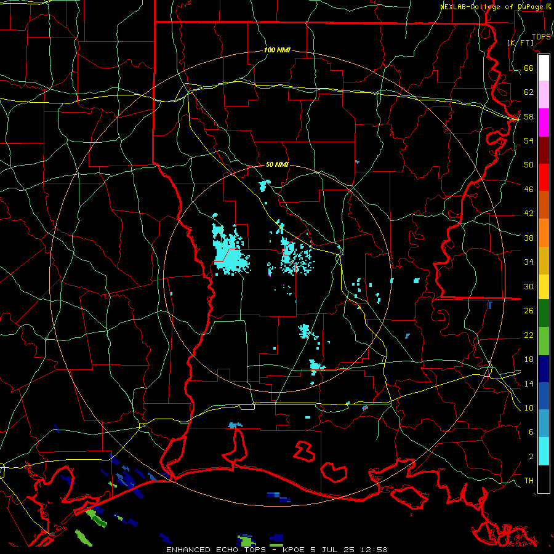554x554 pixels.
Task: Pick the dark orange swatch on the color bar
Action: [x=544, y=205]
